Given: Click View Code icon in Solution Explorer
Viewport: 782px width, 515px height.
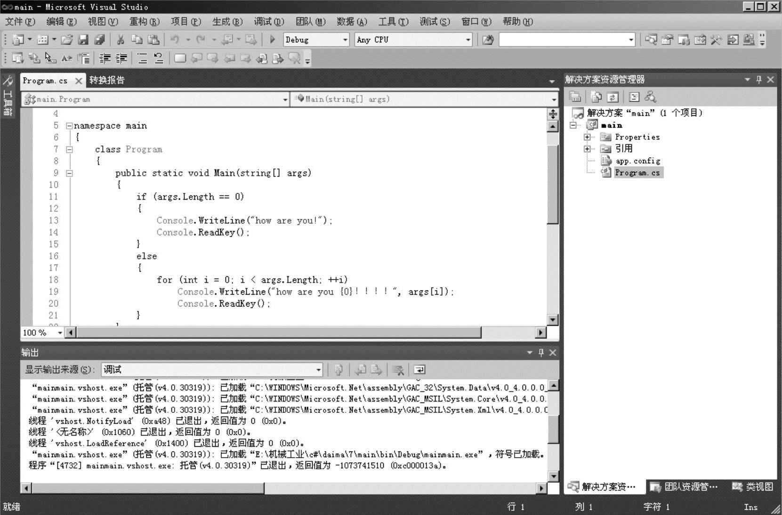Looking at the screenshot, I should click(634, 97).
